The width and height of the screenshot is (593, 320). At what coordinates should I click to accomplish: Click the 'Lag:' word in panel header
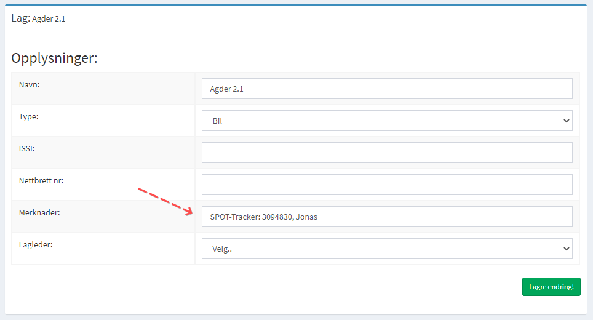pos(20,18)
